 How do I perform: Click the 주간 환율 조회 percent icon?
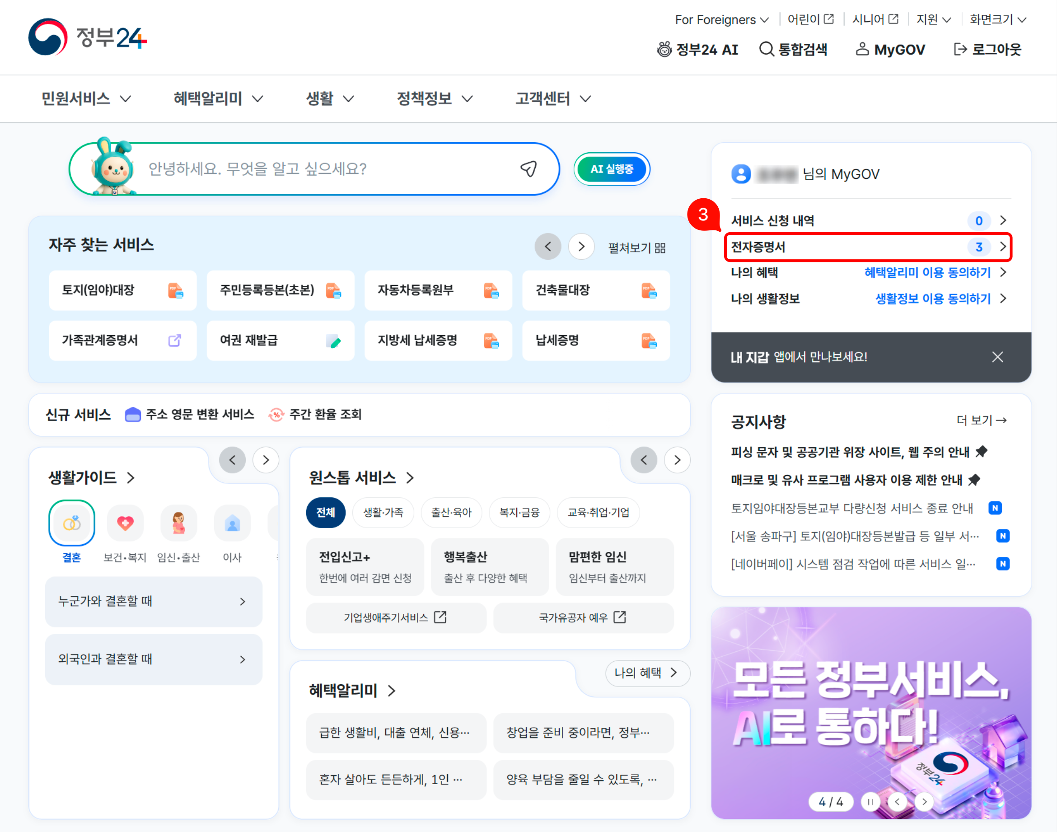[276, 415]
